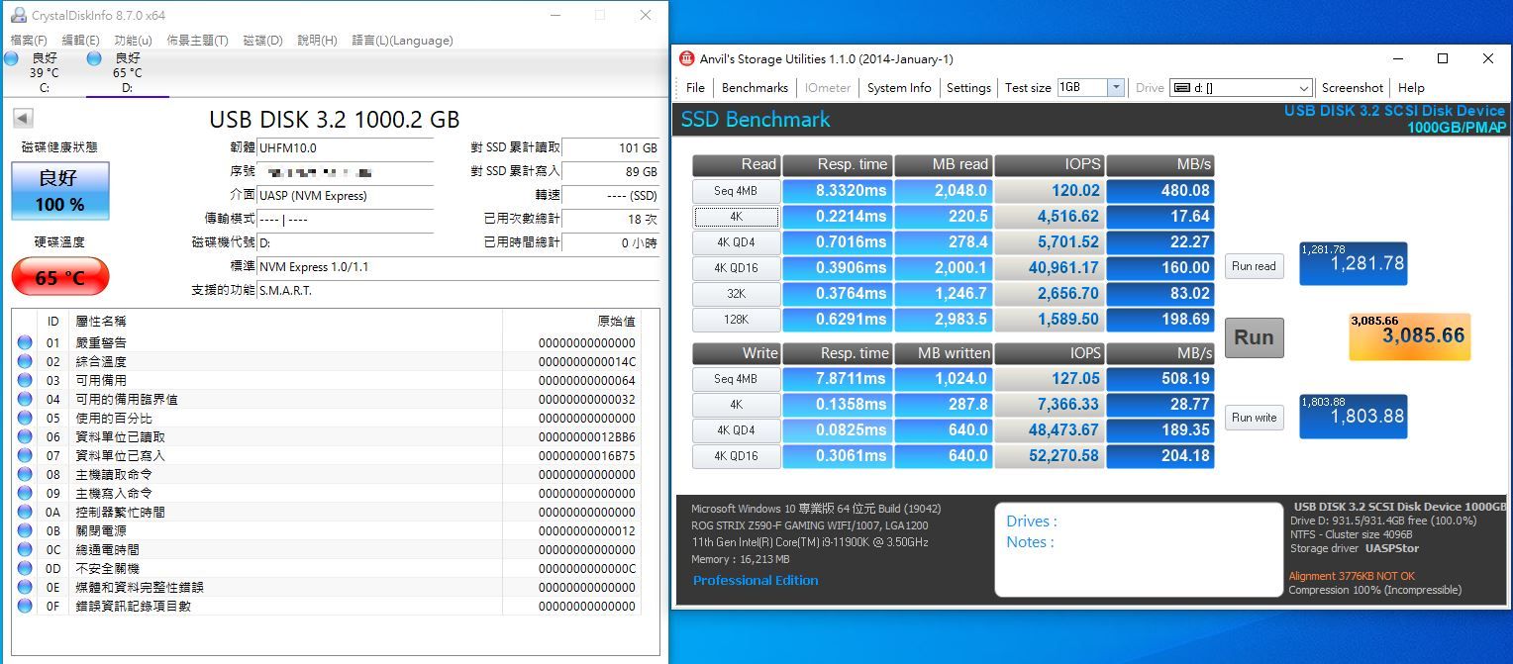This screenshot has height=664, width=1513.
Task: Open File menu in Anvil's Storage Utilities
Action: click(695, 87)
